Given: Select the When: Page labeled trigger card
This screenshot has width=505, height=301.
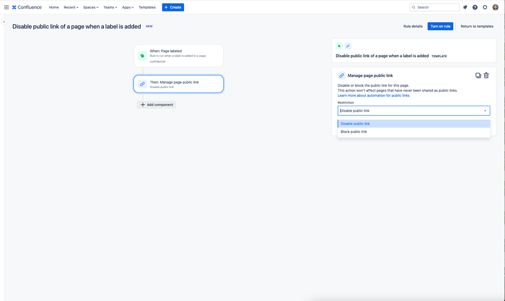Looking at the screenshot, I should [179, 56].
